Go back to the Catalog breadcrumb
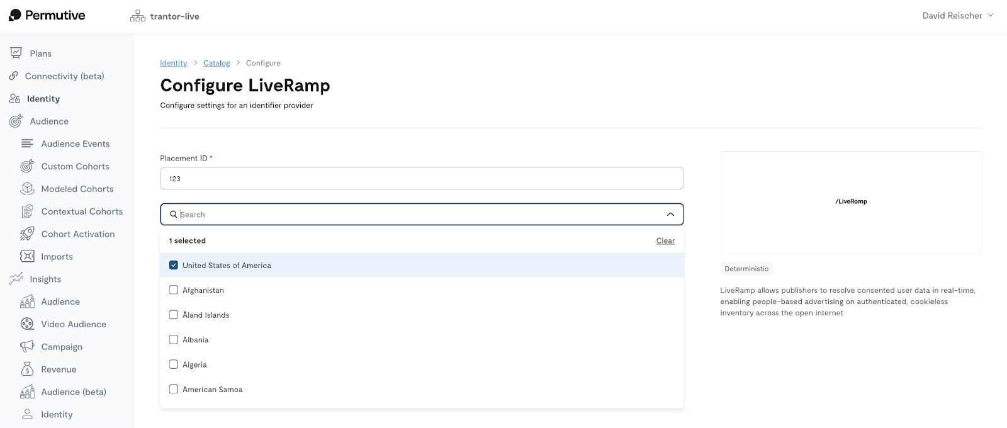This screenshot has height=428, width=1007. click(217, 63)
